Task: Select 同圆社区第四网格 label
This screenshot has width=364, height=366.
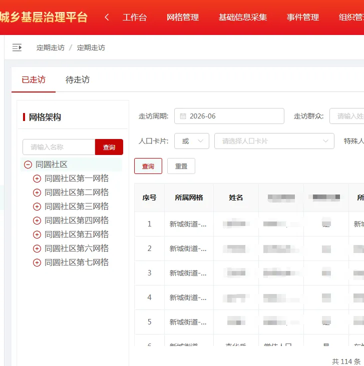Action: click(77, 220)
